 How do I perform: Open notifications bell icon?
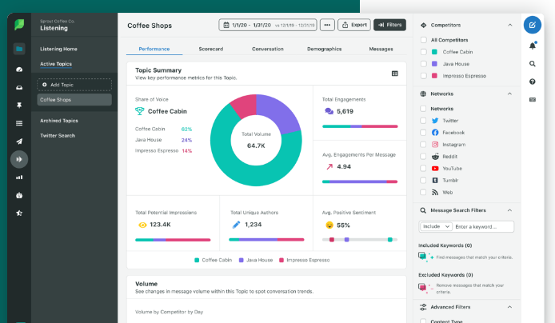tap(533, 46)
